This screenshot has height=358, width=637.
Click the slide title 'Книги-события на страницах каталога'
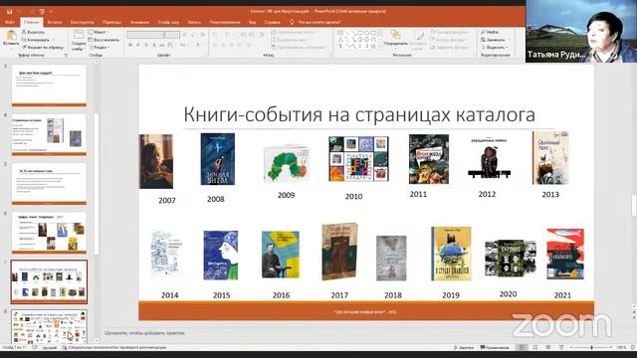(x=359, y=114)
